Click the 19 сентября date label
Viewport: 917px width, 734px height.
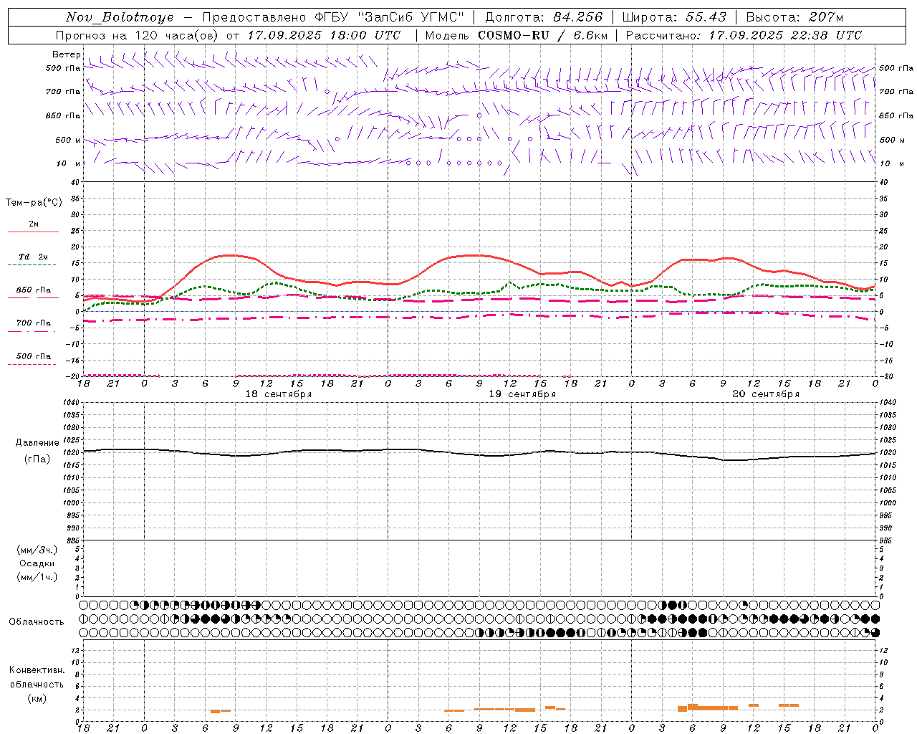click(x=522, y=394)
